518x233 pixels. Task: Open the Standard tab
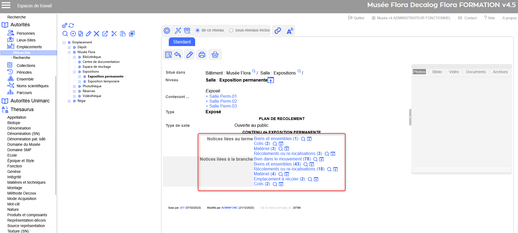[x=182, y=42]
